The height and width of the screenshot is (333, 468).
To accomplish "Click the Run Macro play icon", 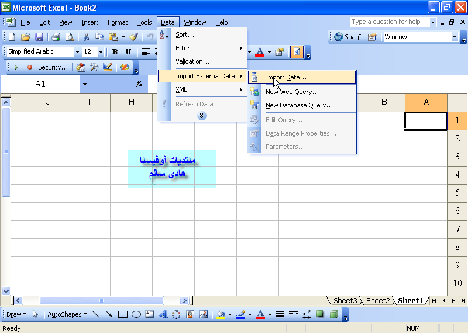I will click(16, 67).
